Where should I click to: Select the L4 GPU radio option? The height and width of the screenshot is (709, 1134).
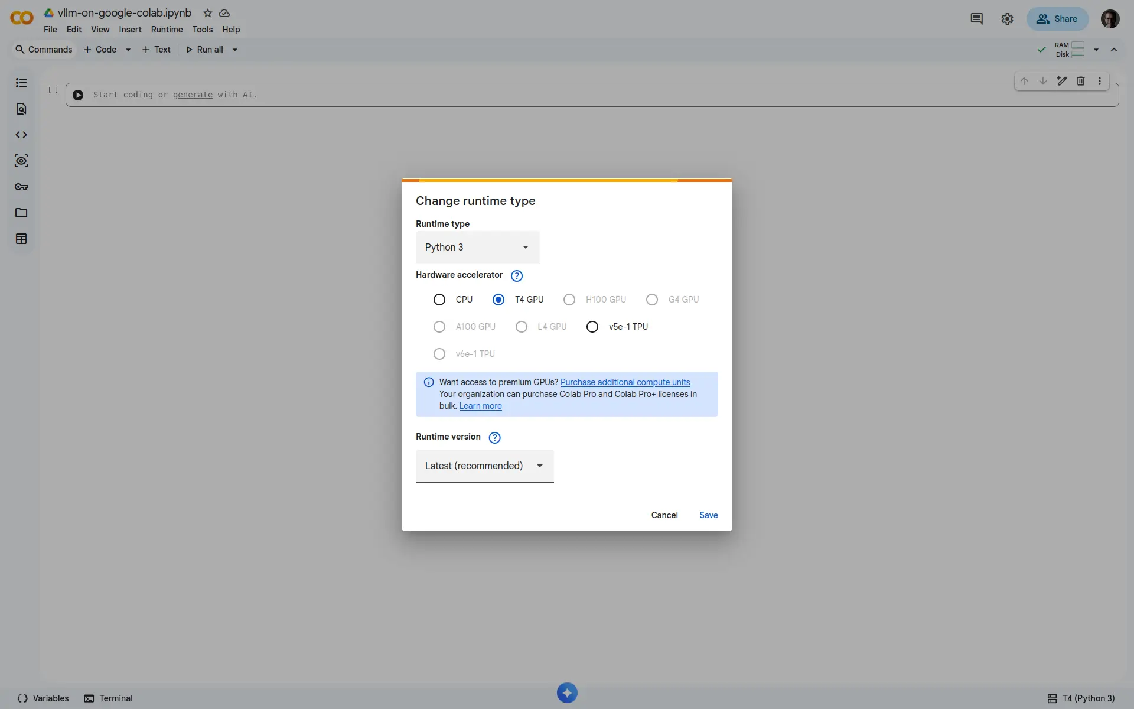click(x=522, y=327)
